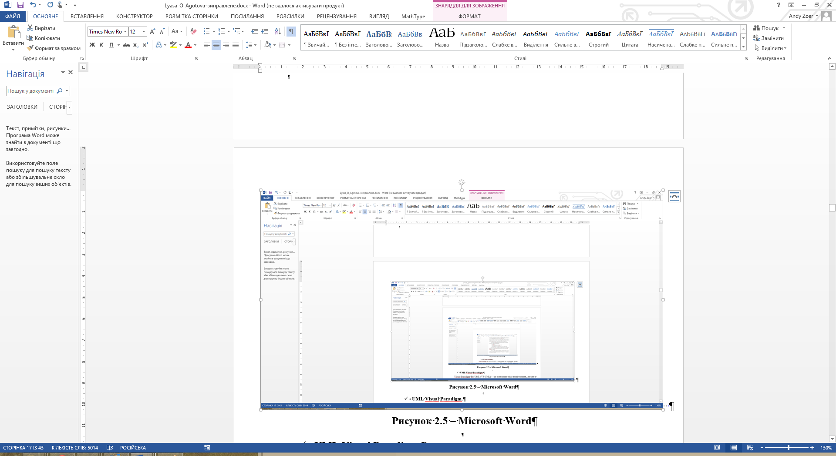Open ФАЙЛ tab
Image resolution: width=836 pixels, height=456 pixels.
tap(13, 16)
